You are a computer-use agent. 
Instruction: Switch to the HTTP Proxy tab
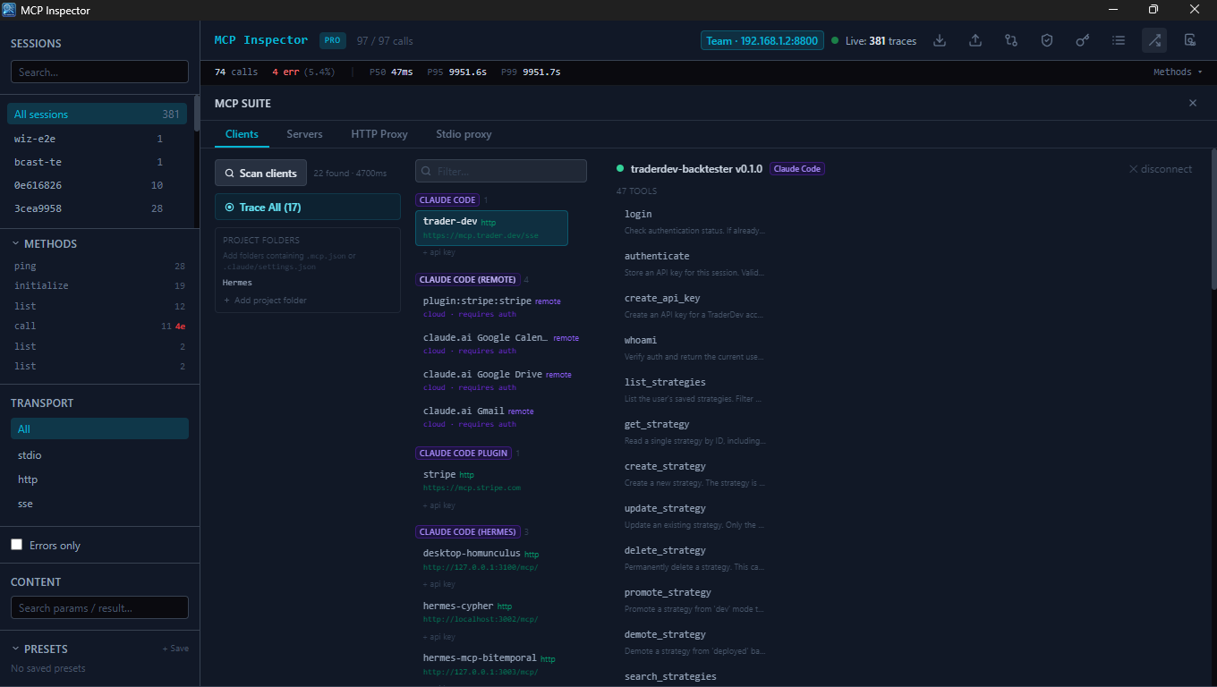pyautogui.click(x=379, y=134)
